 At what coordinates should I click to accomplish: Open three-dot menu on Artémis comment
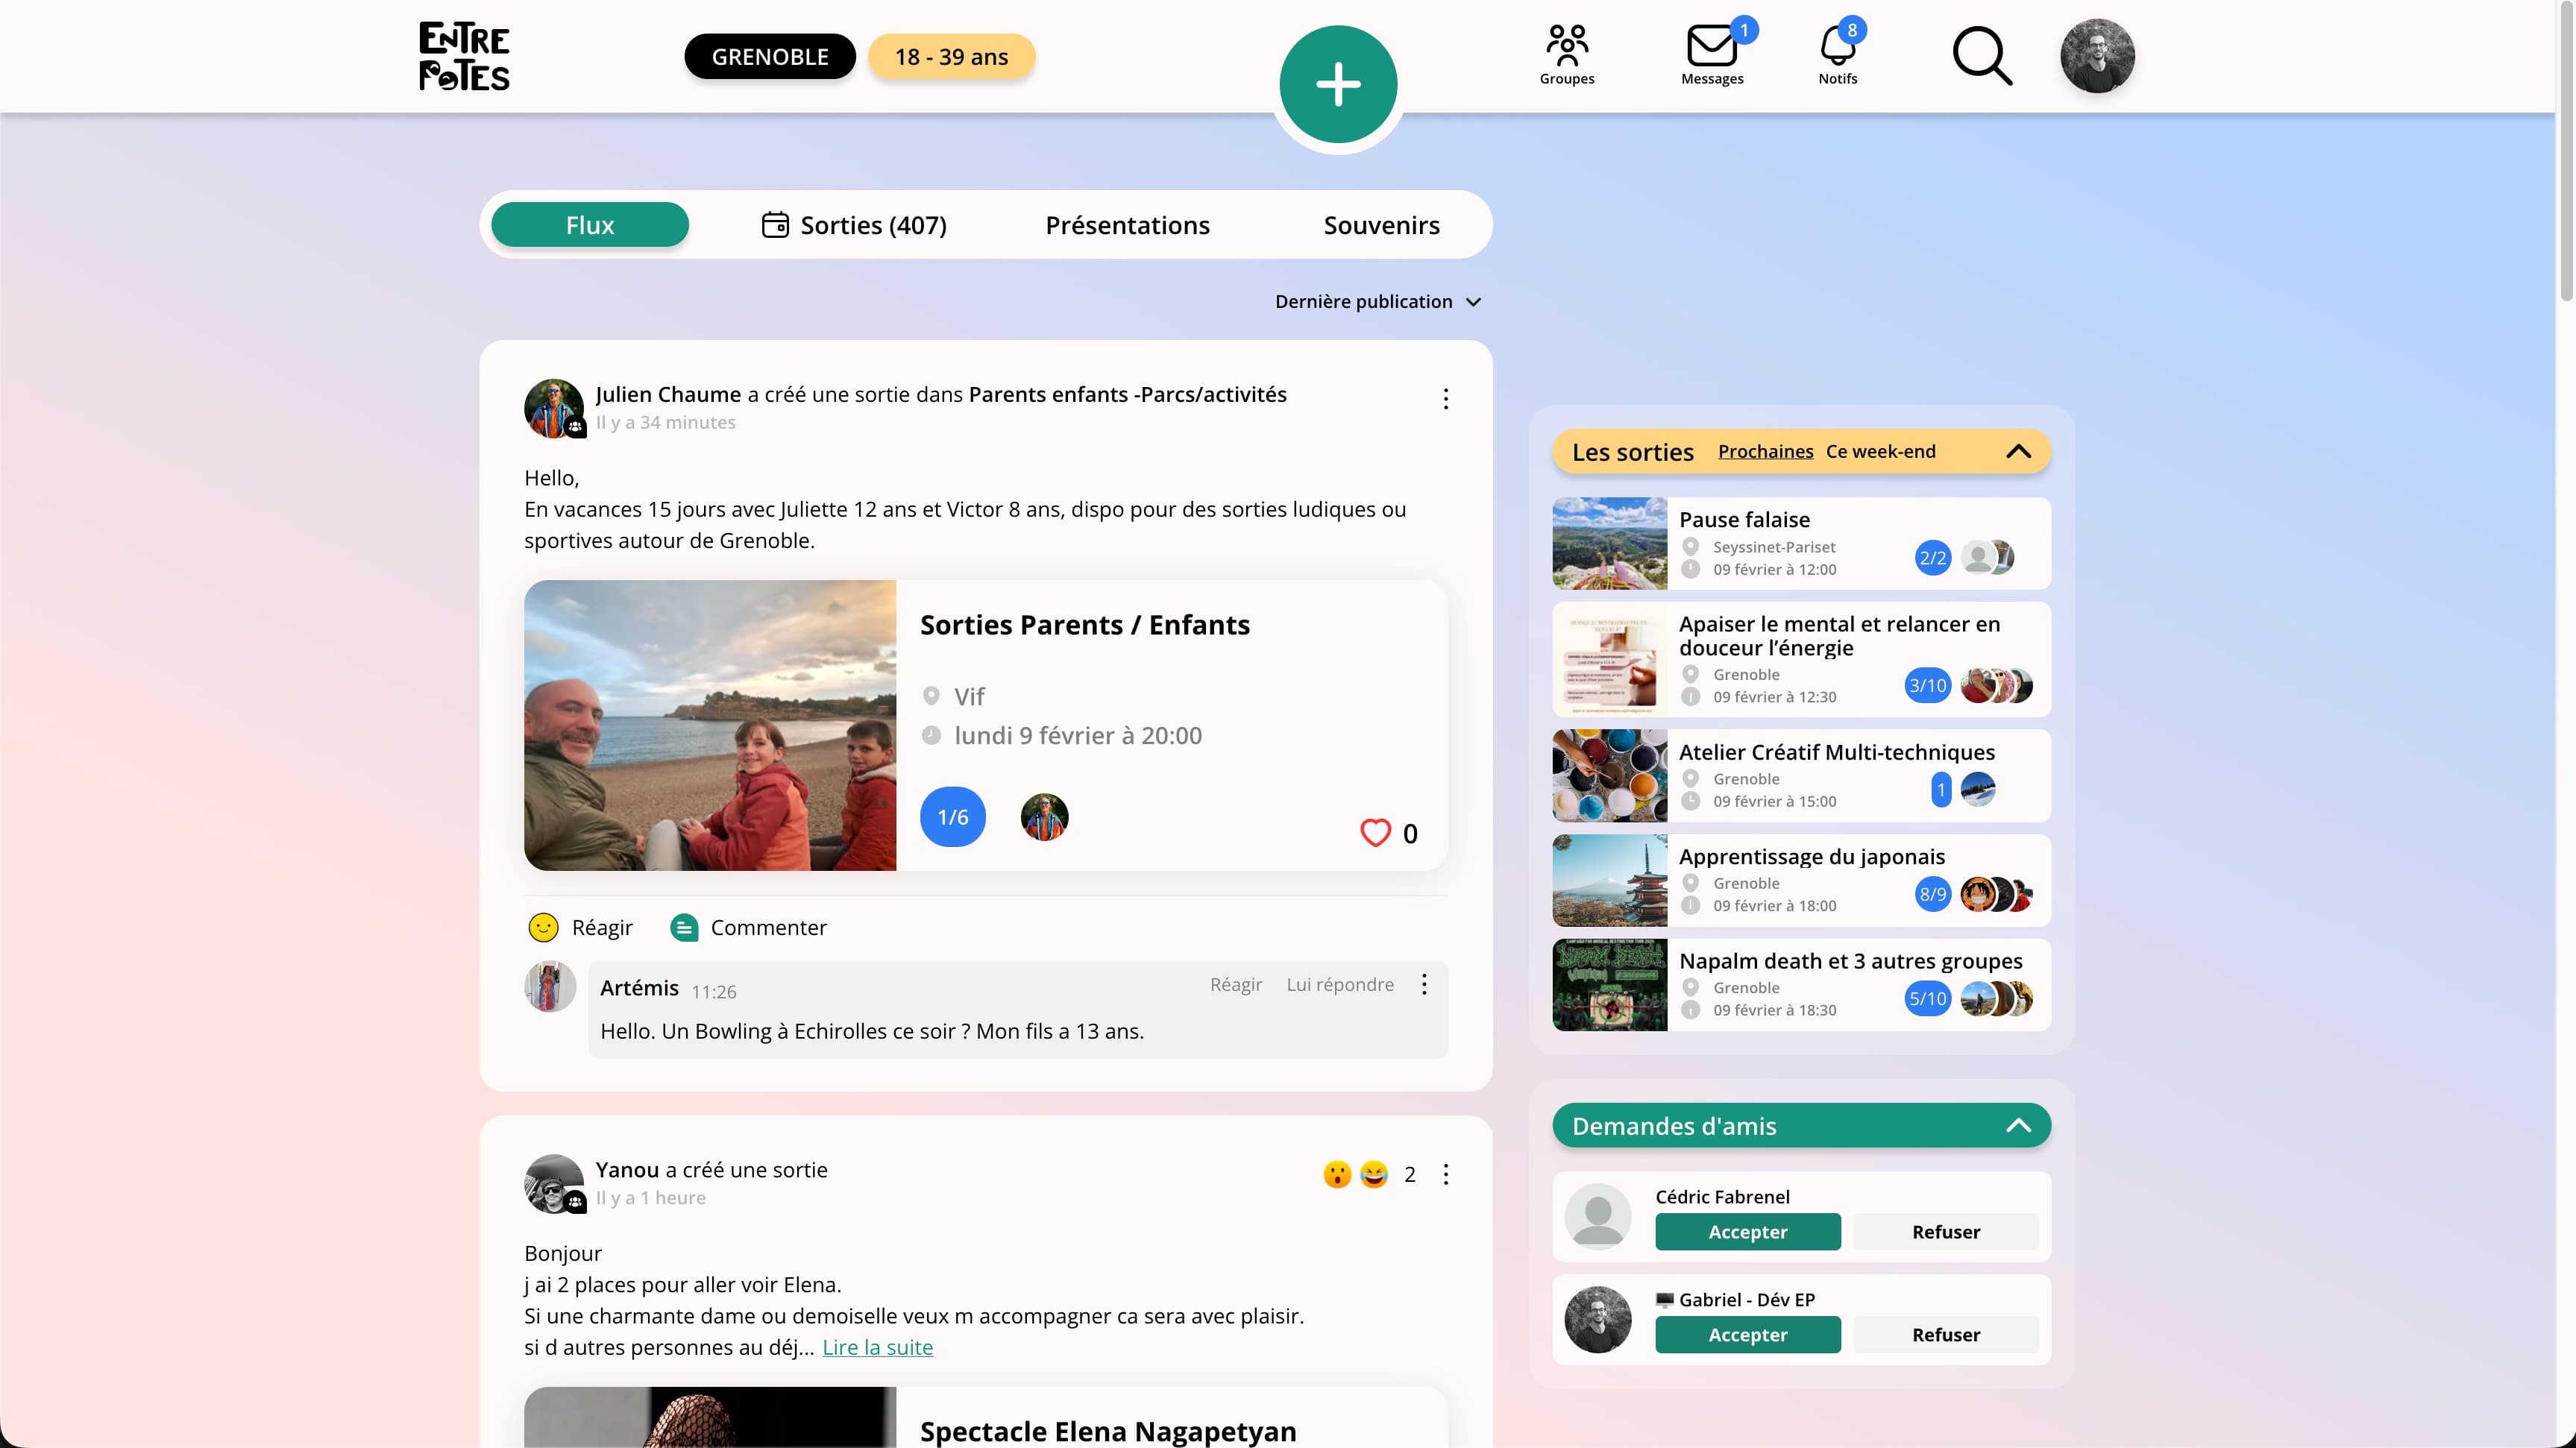[1424, 985]
